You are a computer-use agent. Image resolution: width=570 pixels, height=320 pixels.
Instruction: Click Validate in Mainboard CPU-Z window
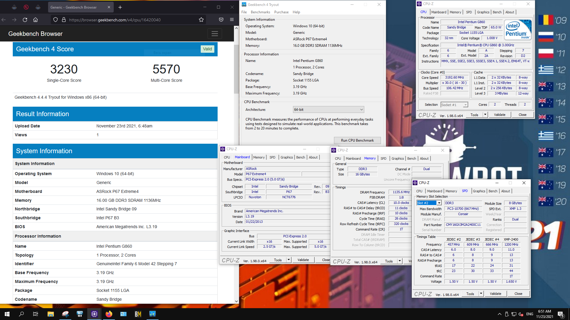[303, 260]
